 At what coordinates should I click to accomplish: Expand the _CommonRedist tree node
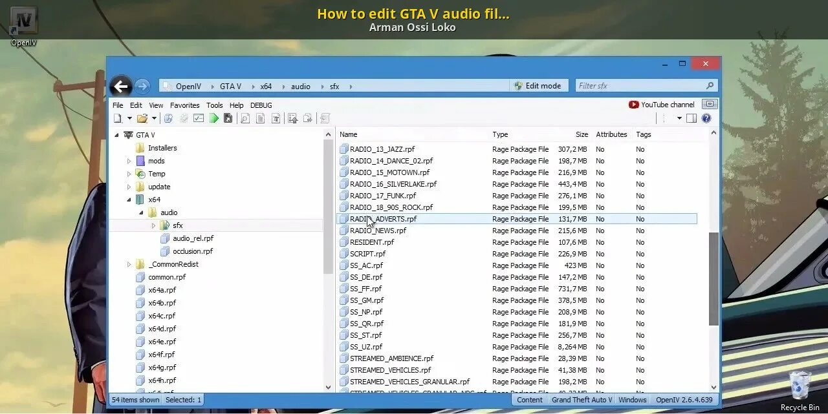tap(129, 264)
